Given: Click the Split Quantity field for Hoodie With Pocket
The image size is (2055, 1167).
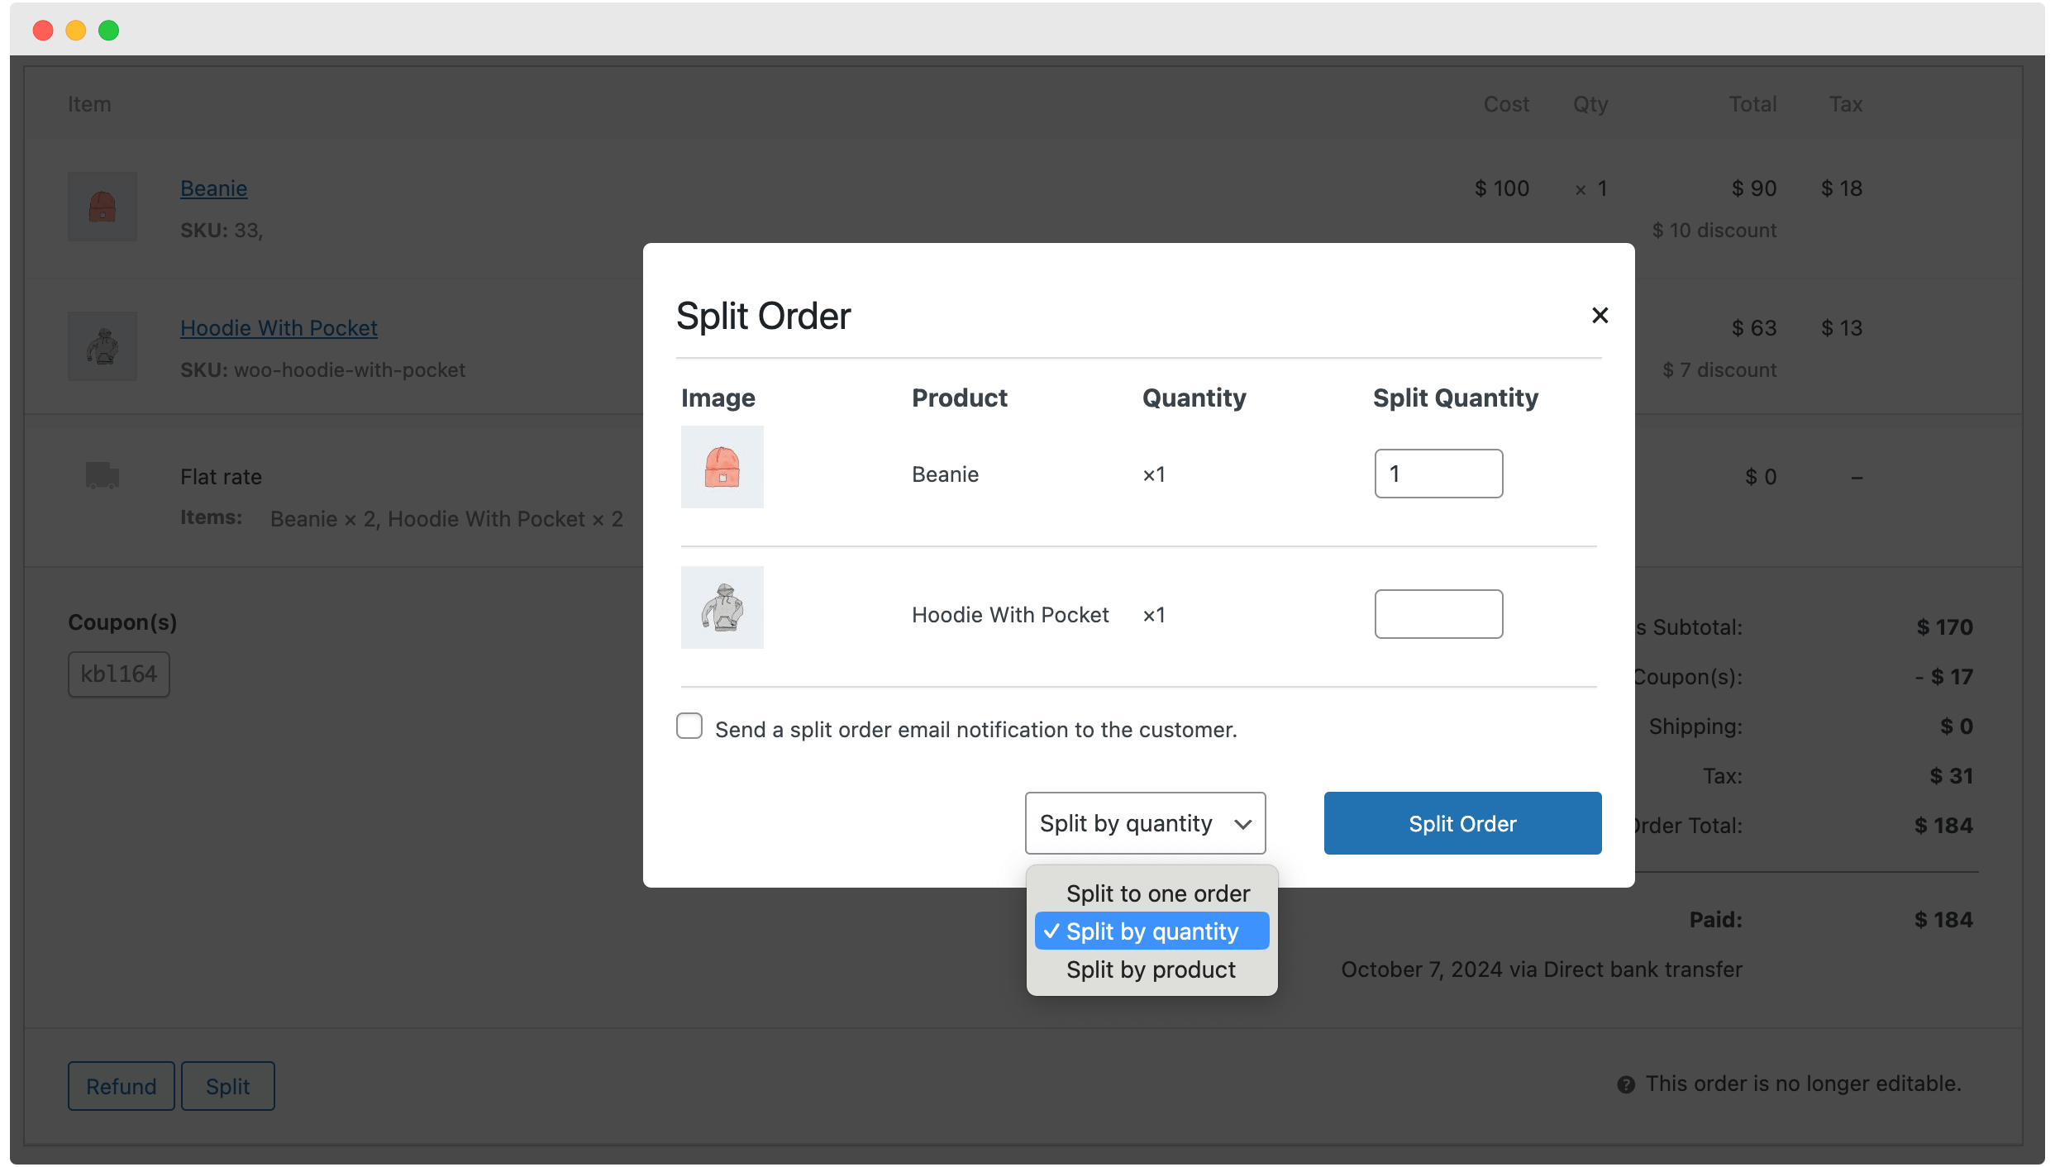Looking at the screenshot, I should [x=1438, y=613].
